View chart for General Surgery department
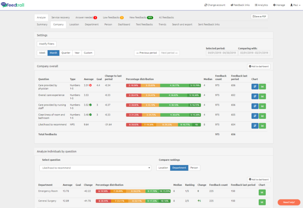 tap(263, 202)
